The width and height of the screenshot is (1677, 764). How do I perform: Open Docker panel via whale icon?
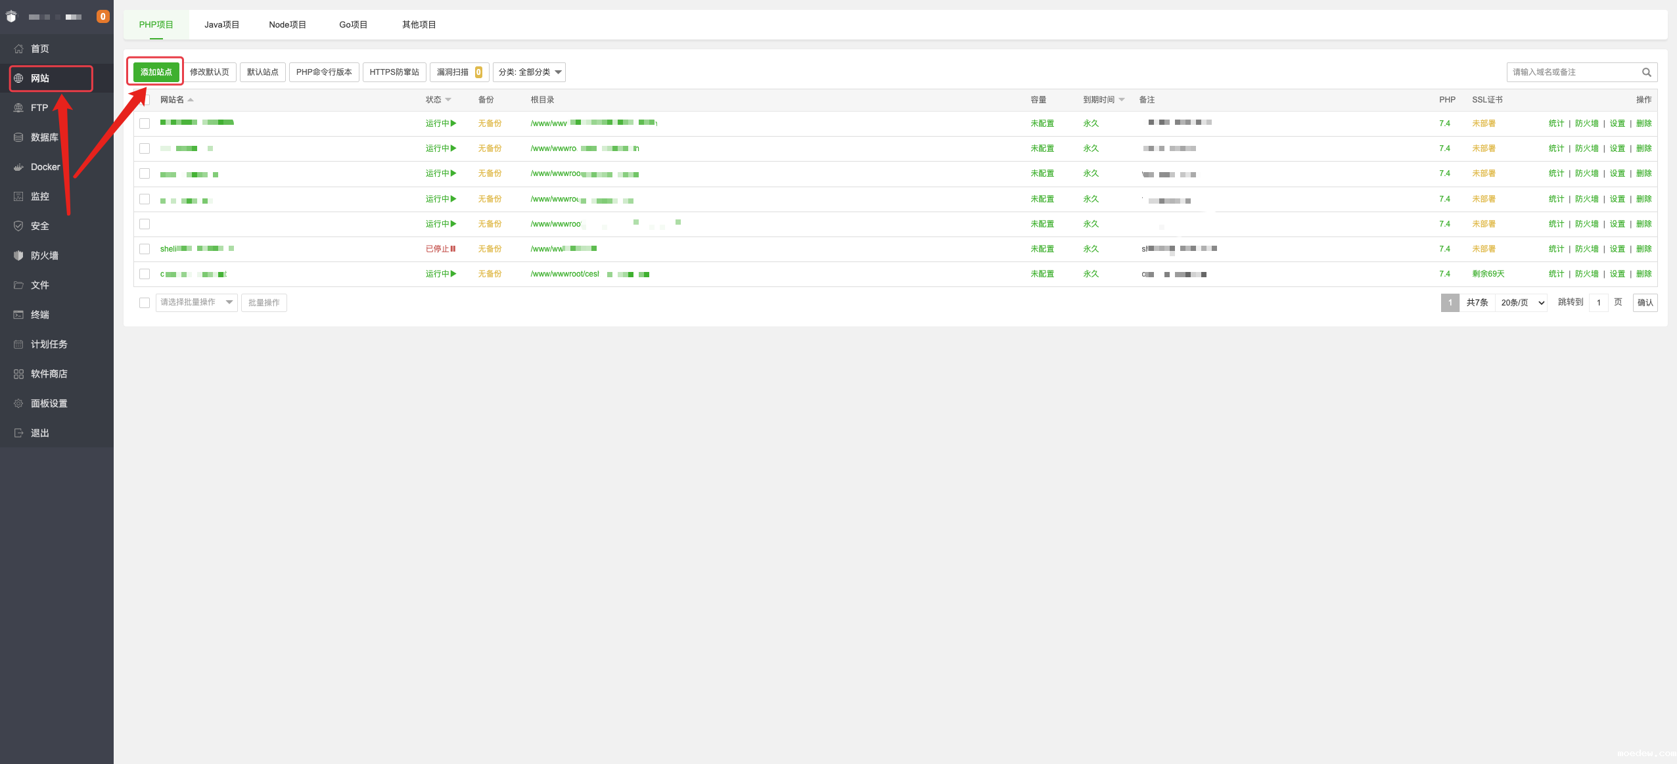(18, 167)
